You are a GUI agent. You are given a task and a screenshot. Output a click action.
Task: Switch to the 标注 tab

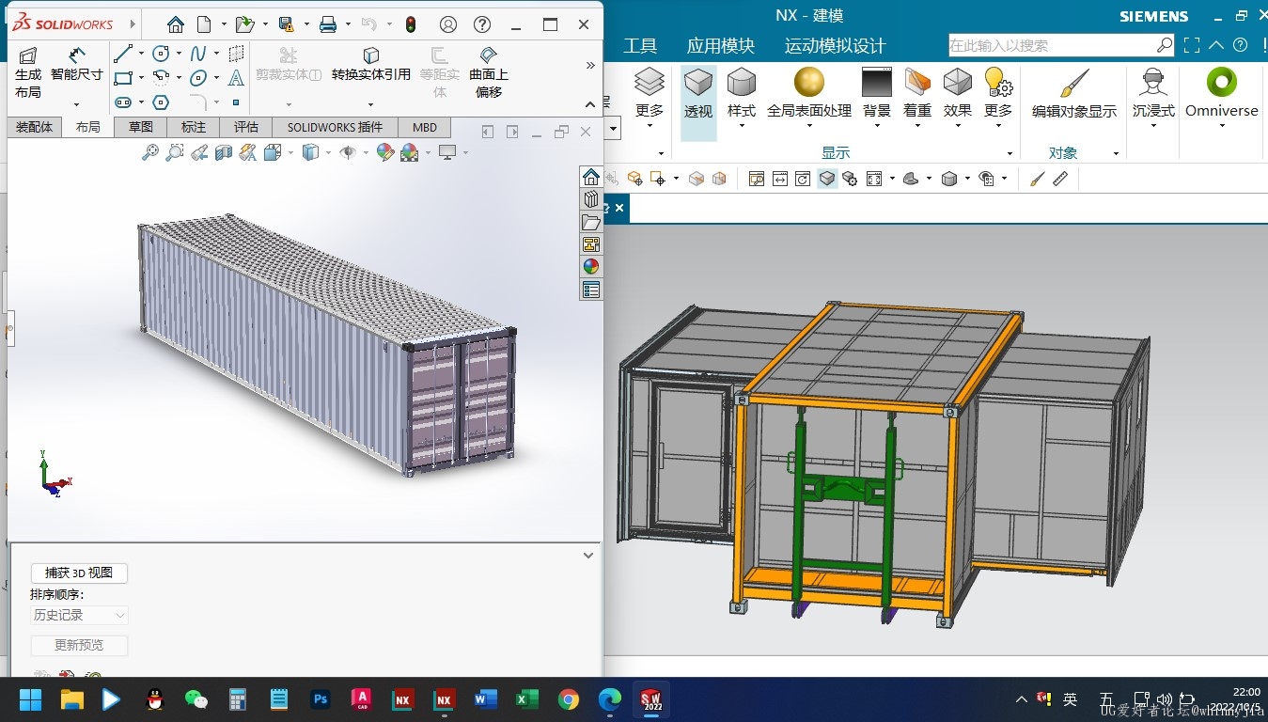point(194,127)
